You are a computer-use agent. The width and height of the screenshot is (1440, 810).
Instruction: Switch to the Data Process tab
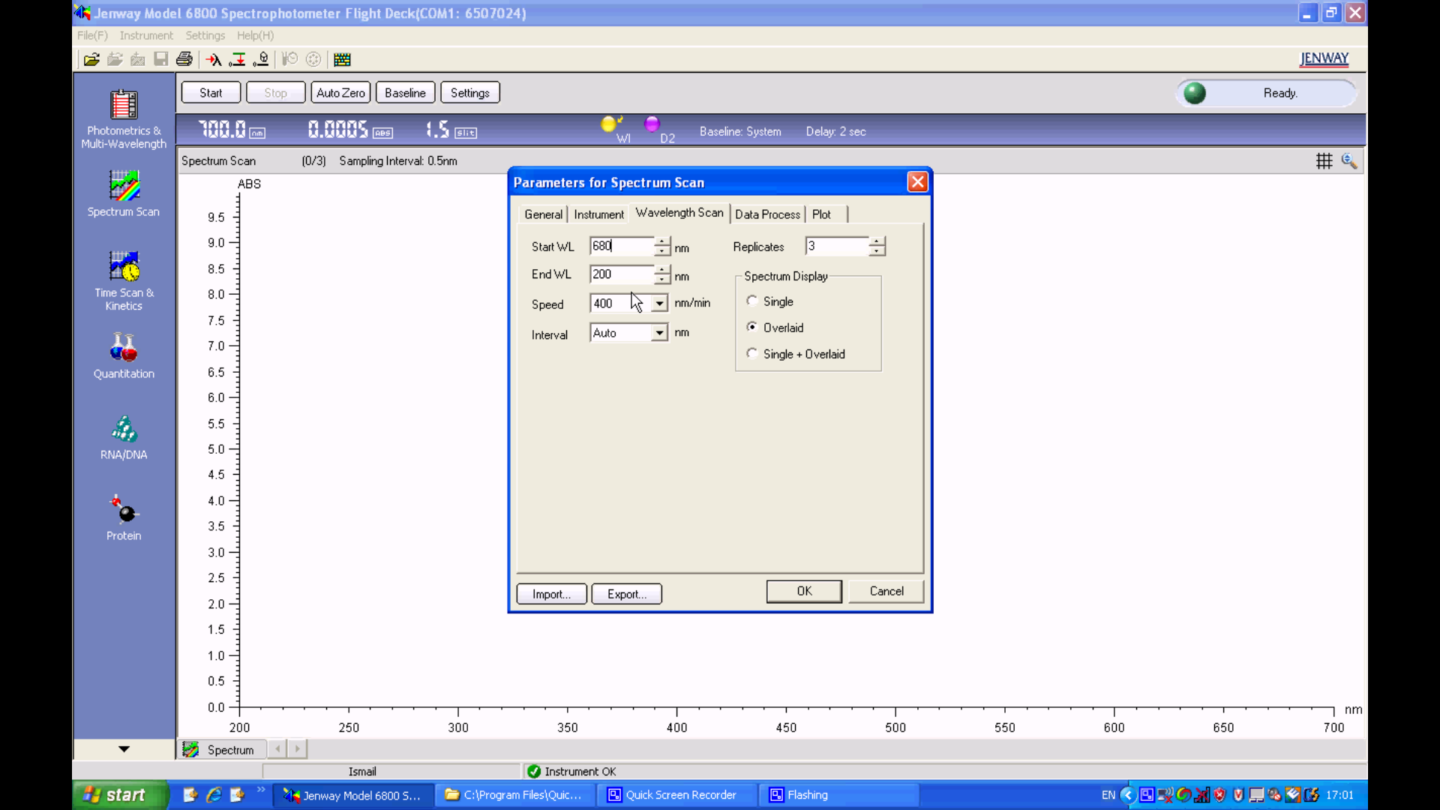(767, 214)
